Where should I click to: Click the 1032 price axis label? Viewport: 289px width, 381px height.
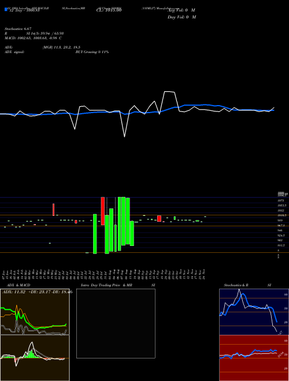280,211
